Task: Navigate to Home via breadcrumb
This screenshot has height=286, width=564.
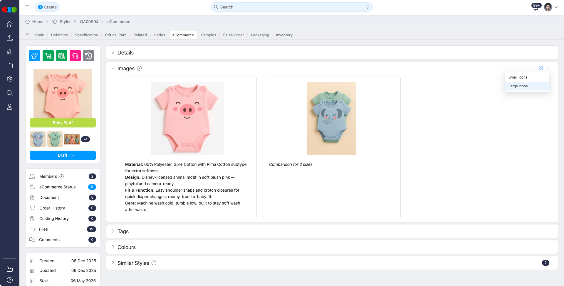Action: [37, 21]
